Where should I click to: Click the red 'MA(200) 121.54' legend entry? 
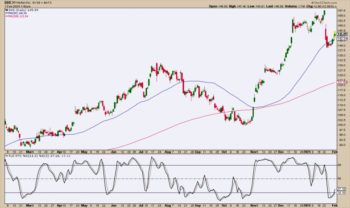pyautogui.click(x=17, y=16)
